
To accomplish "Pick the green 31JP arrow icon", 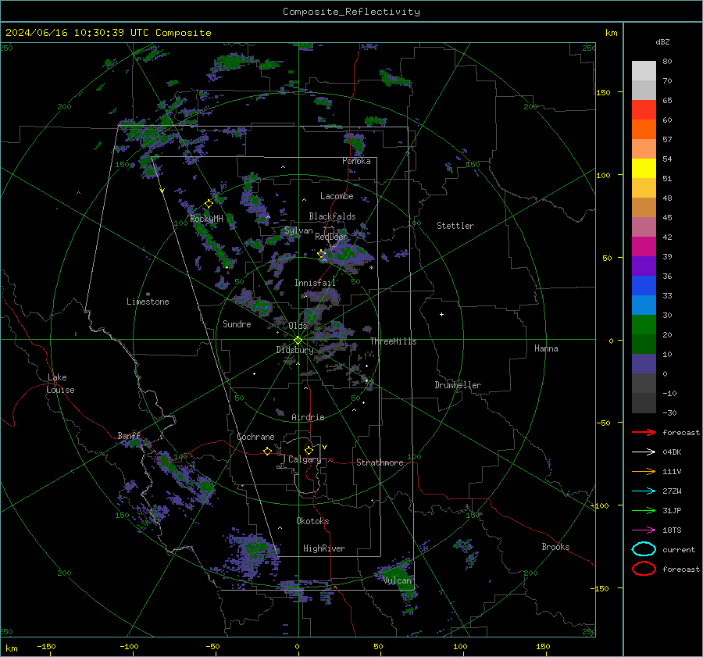I will tap(644, 510).
